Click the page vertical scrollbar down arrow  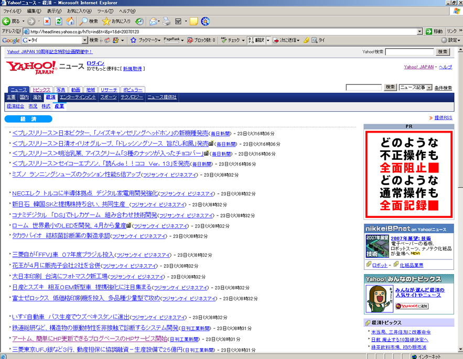[x=460, y=350]
